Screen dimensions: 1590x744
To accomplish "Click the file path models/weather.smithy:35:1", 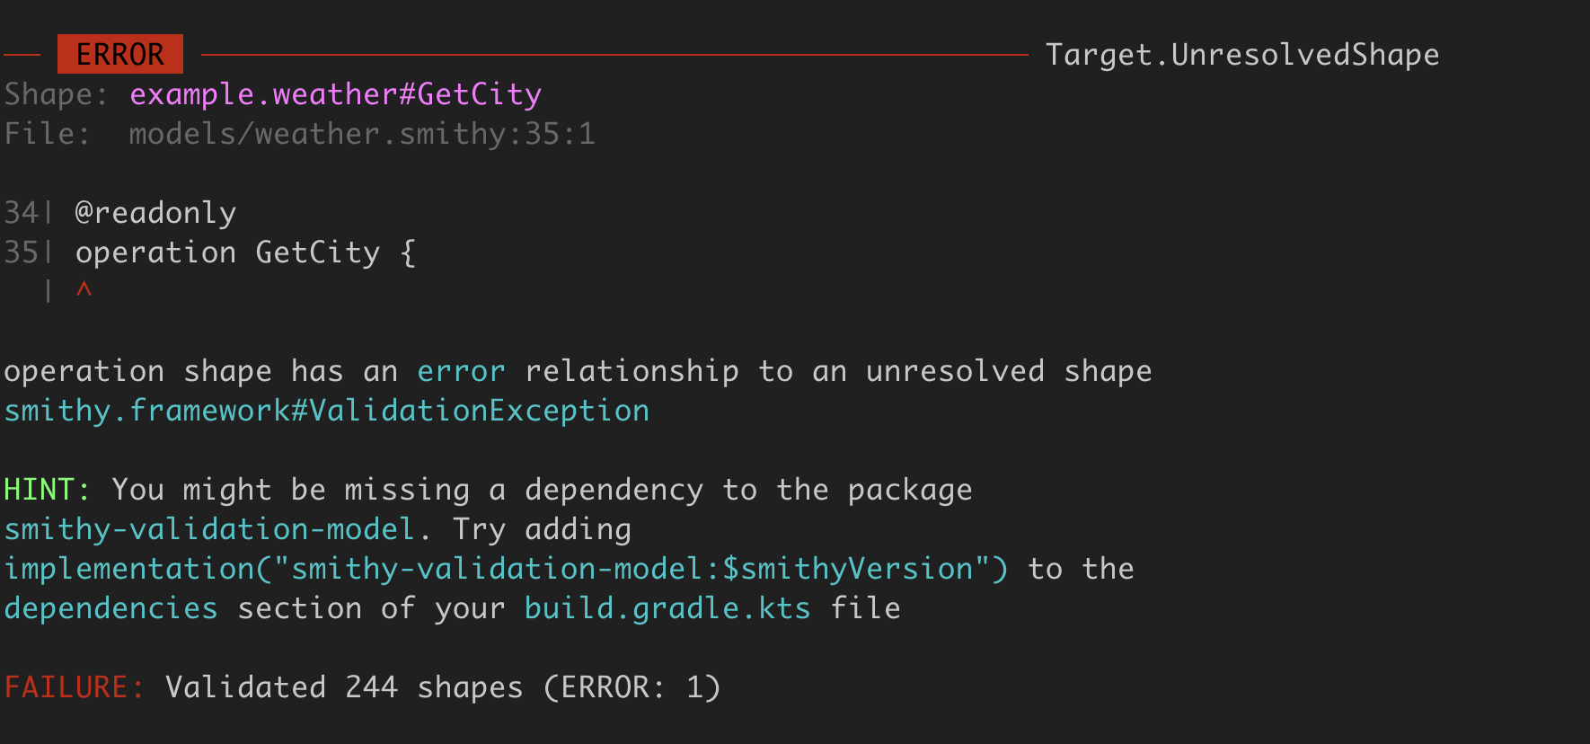I will (362, 134).
